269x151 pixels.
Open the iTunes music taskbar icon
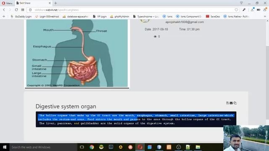tap(130, 147)
